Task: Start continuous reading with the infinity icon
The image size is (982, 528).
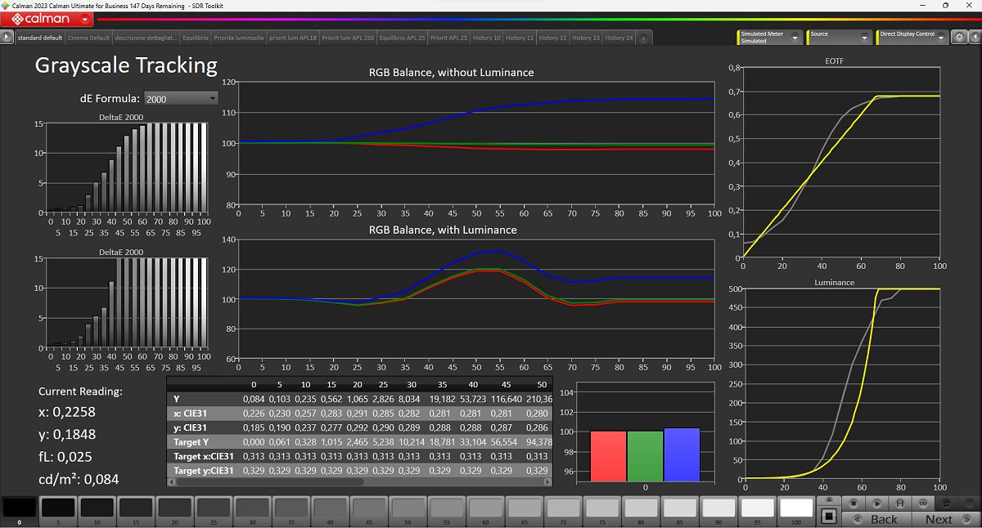Action: [923, 503]
